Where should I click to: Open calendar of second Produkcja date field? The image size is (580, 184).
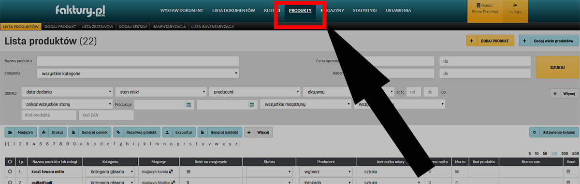252,104
